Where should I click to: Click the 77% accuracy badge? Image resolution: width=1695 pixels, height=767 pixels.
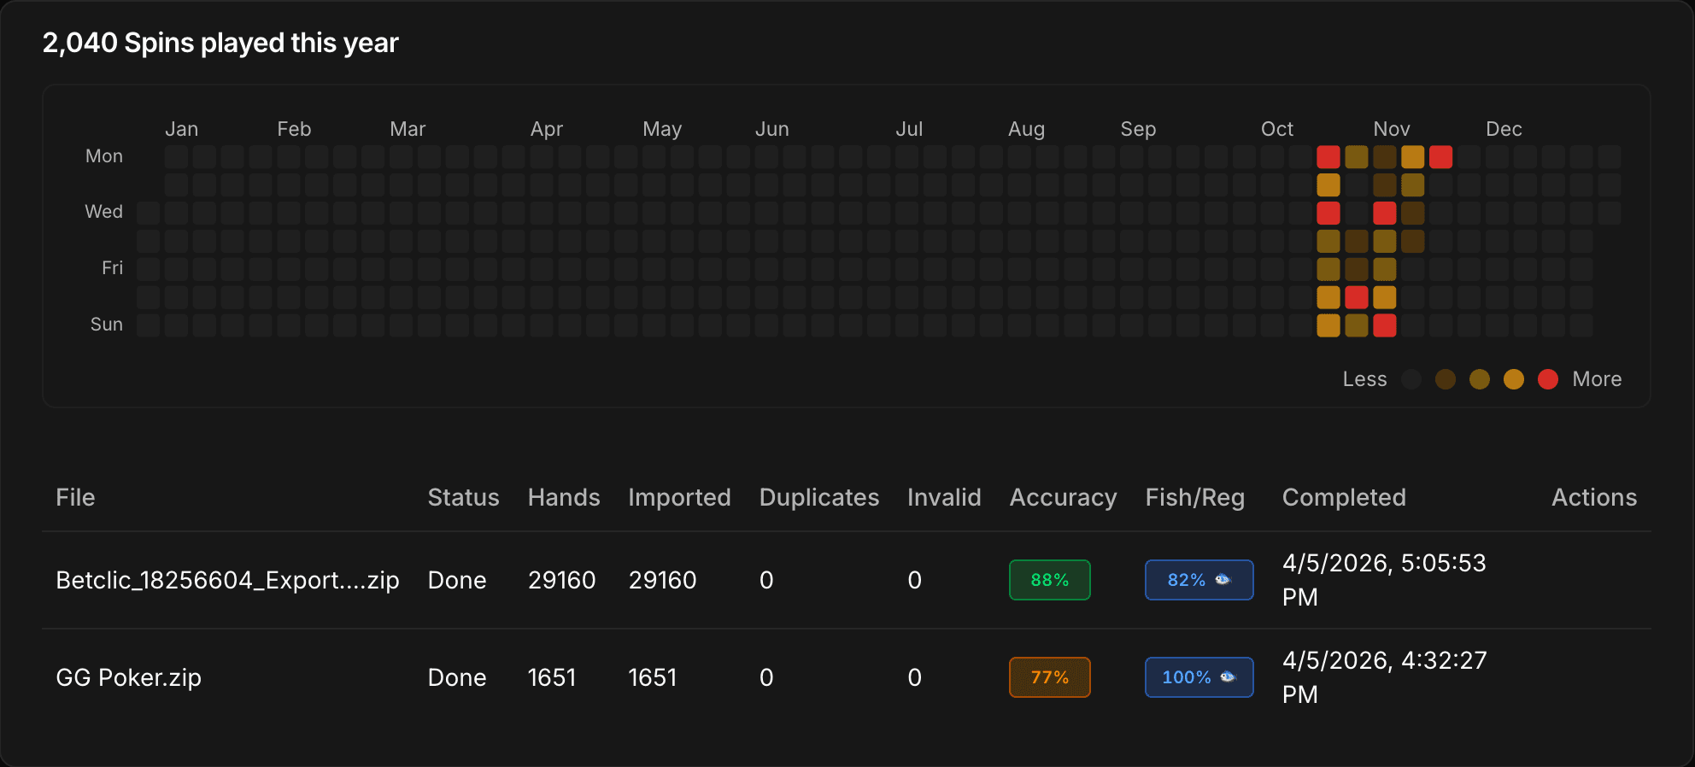pyautogui.click(x=1050, y=677)
